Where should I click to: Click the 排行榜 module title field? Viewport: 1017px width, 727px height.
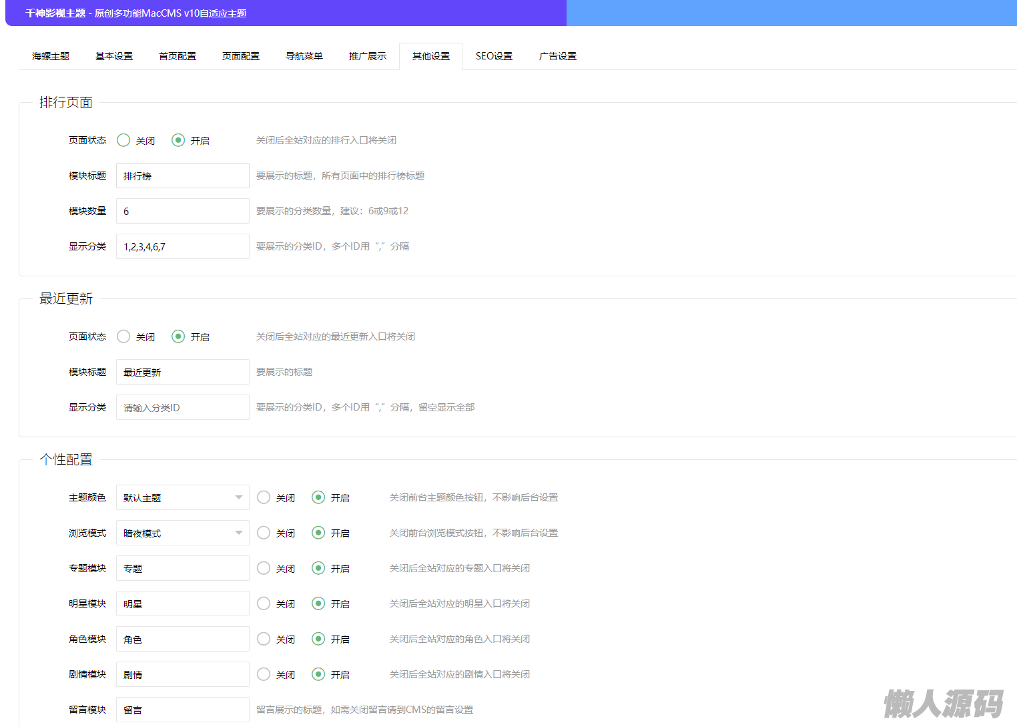[182, 176]
